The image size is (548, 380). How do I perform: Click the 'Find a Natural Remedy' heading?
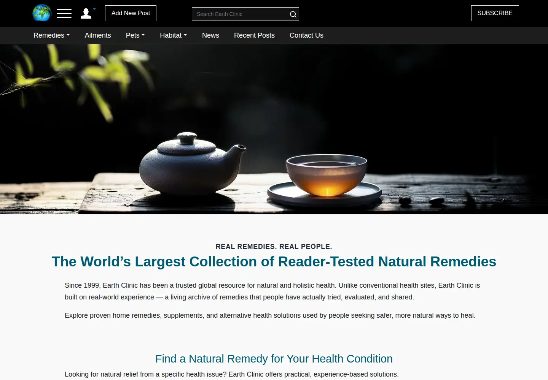coord(274,359)
